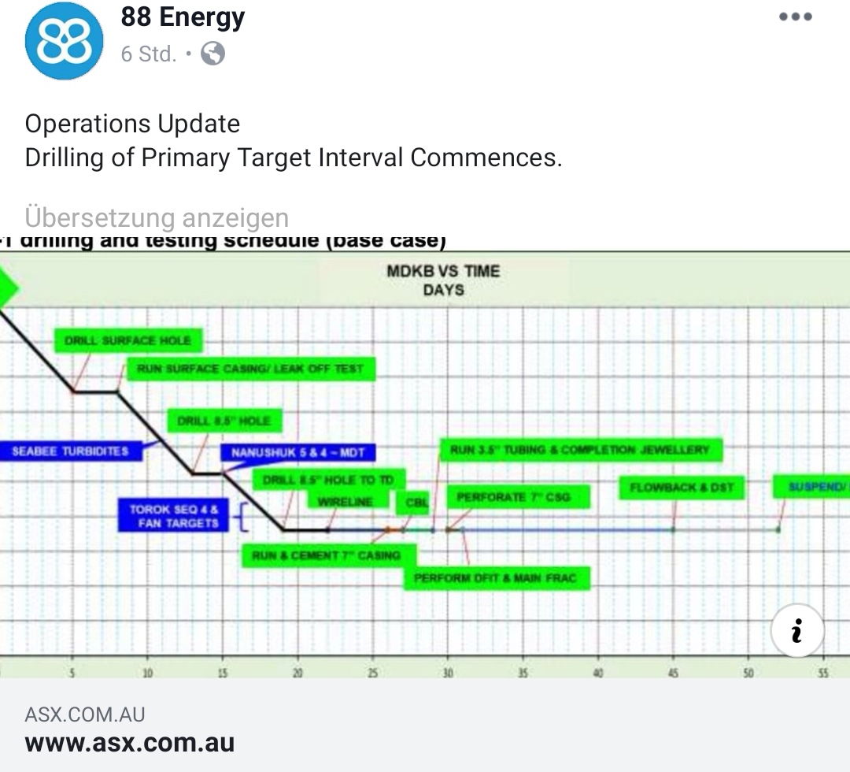Click the "FLOWBACK & DST" label
This screenshot has height=772, width=850.
(x=682, y=488)
